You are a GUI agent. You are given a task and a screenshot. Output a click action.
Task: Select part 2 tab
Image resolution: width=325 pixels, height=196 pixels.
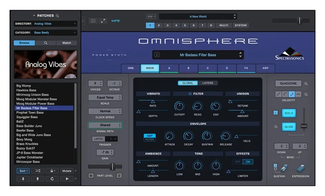click(x=159, y=25)
